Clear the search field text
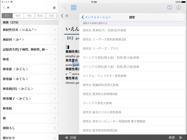Viewport: 187px width, 140px height. tap(54, 8)
